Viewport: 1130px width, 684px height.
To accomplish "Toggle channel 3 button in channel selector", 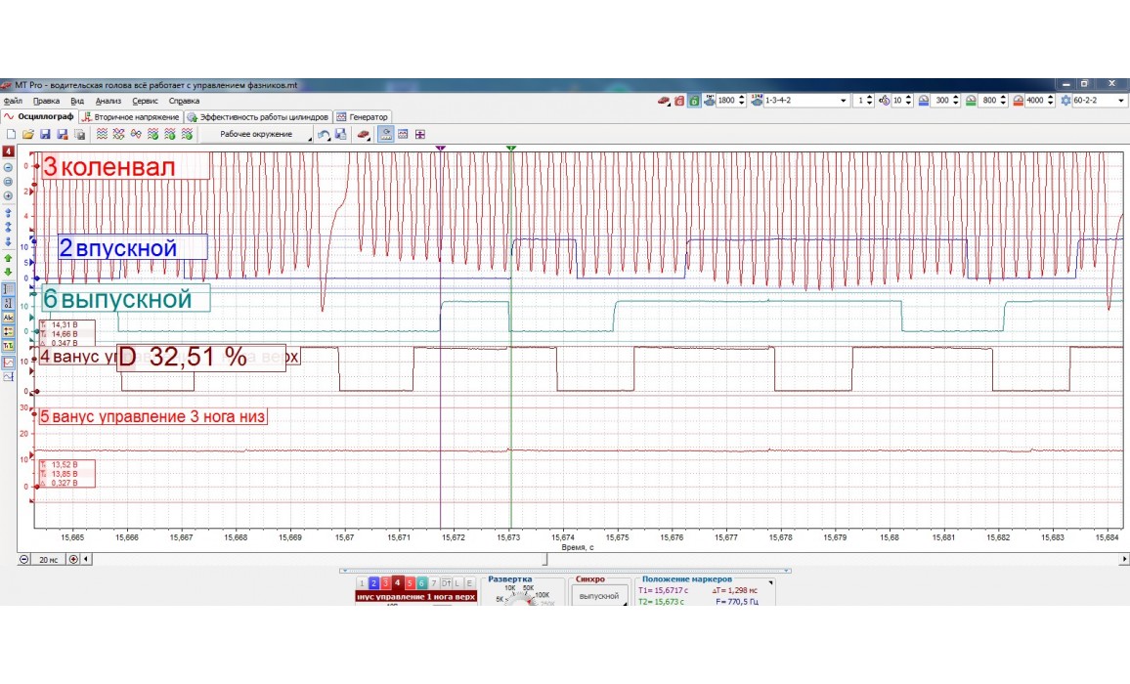I will [385, 582].
